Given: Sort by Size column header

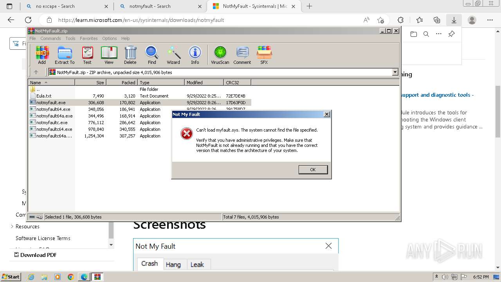Looking at the screenshot, I should pyautogui.click(x=90, y=83).
